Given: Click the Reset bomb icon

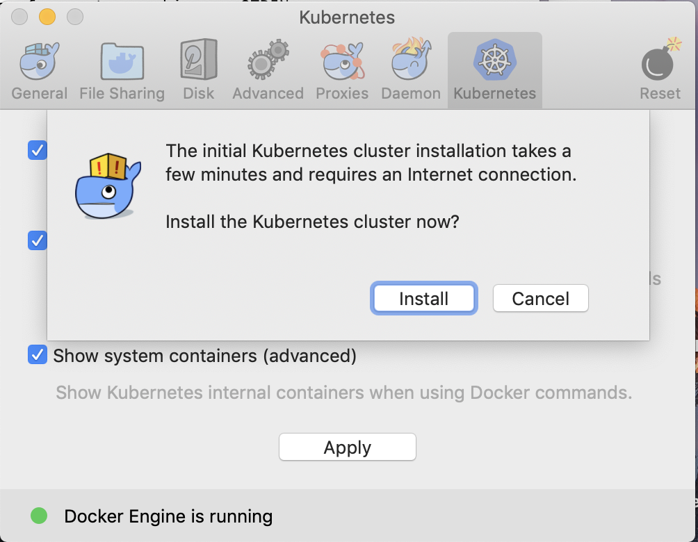Looking at the screenshot, I should click(658, 66).
